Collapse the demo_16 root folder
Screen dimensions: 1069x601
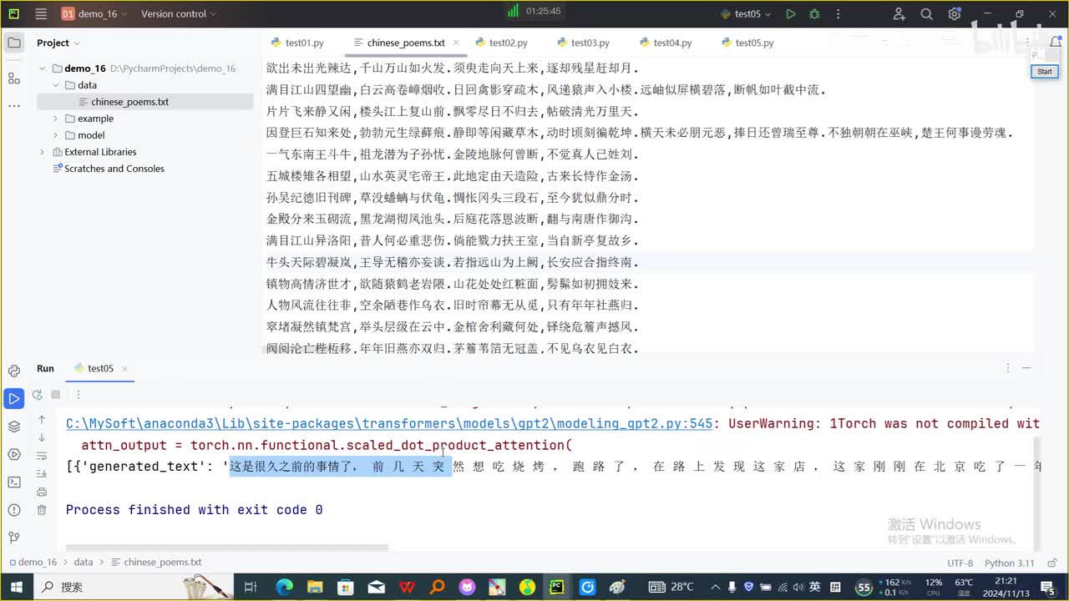43,68
